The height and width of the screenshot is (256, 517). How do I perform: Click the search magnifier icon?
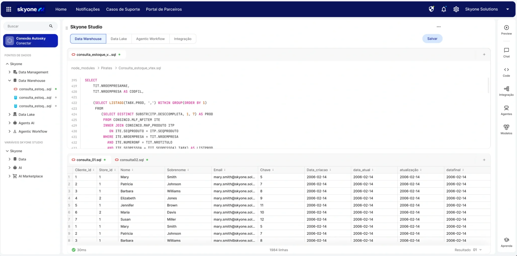51,26
